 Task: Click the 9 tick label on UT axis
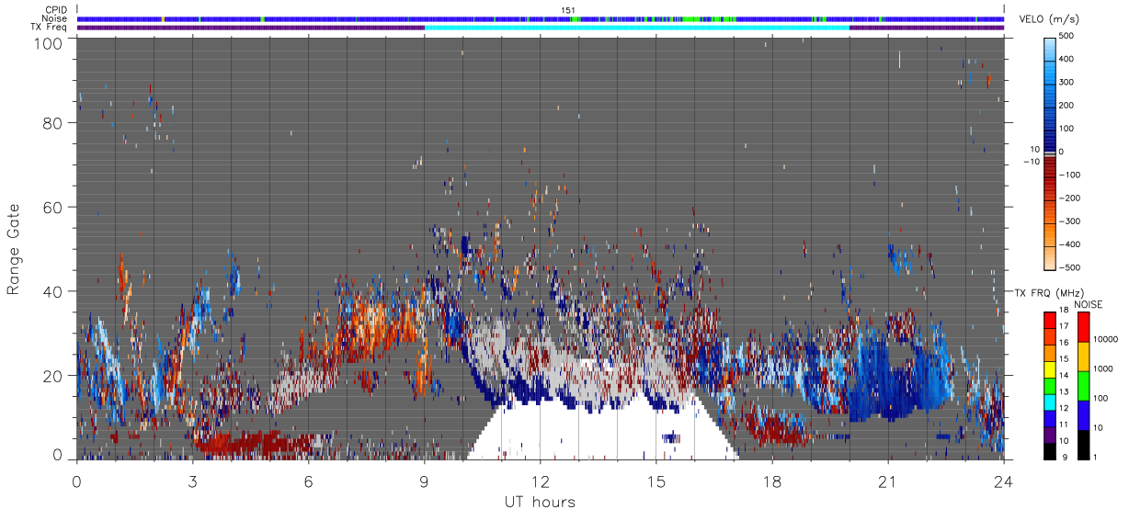[x=424, y=481]
